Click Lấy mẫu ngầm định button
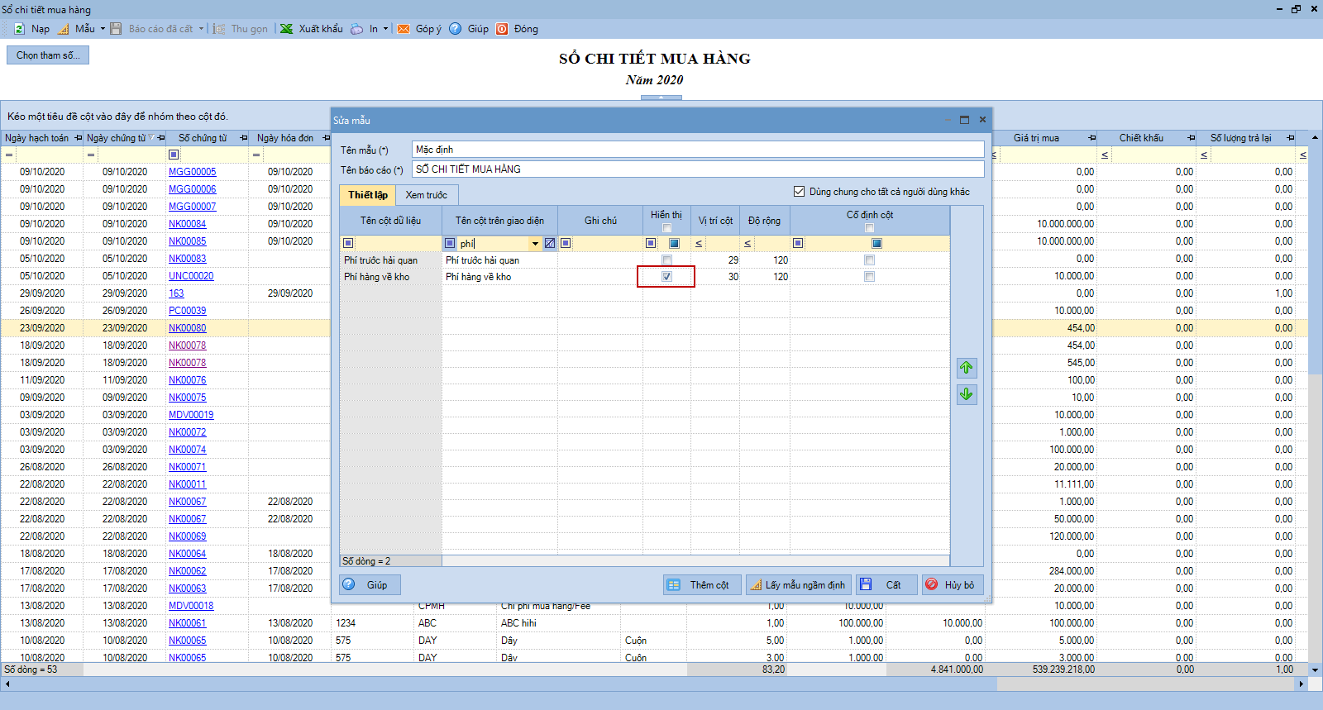Image resolution: width=1323 pixels, height=710 pixels. (x=798, y=584)
